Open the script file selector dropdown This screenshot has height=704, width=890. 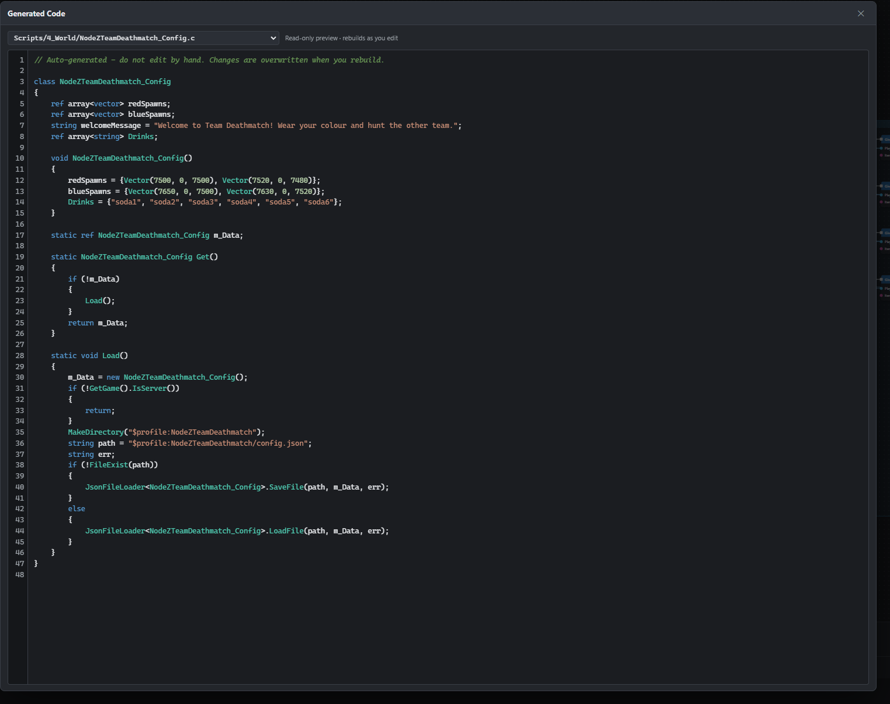[x=143, y=38]
